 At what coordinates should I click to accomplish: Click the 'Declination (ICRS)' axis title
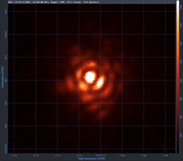[x=3, y=77]
